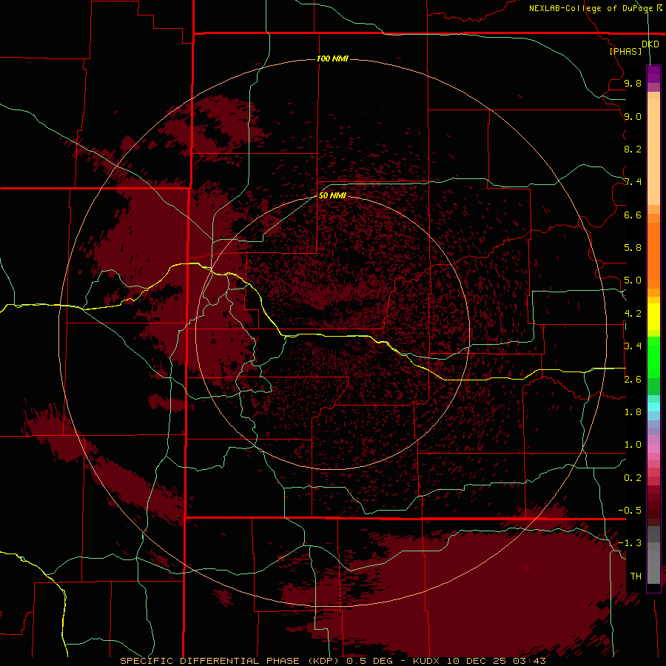
Task: Click the 03:43 timestamp in the caption
Action: click(528, 661)
